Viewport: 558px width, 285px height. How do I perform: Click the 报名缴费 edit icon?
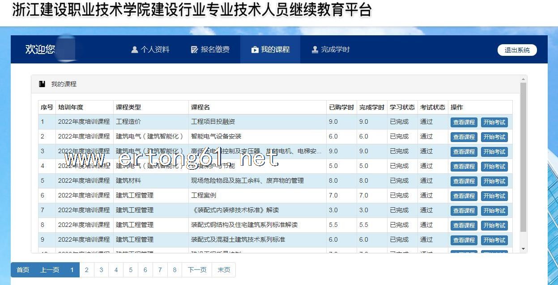tap(194, 50)
